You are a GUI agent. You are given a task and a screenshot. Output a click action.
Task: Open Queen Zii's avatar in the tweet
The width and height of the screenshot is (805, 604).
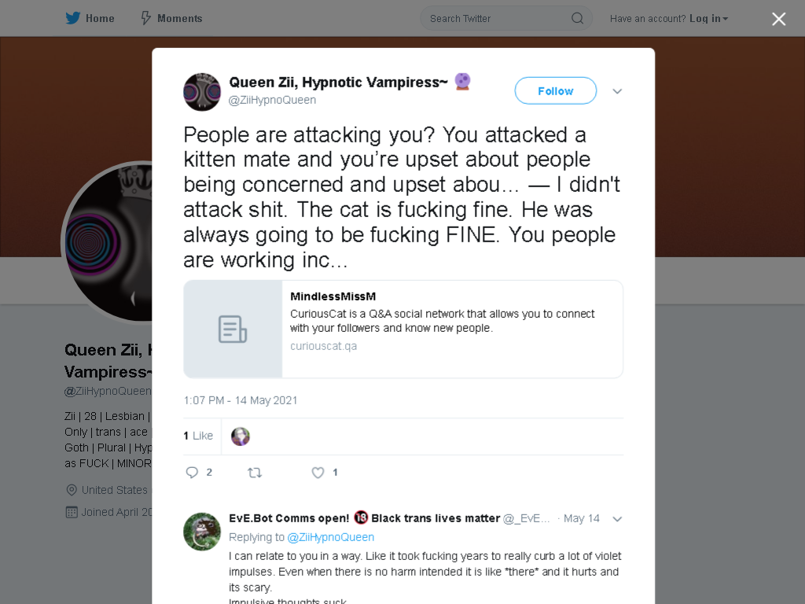[202, 92]
